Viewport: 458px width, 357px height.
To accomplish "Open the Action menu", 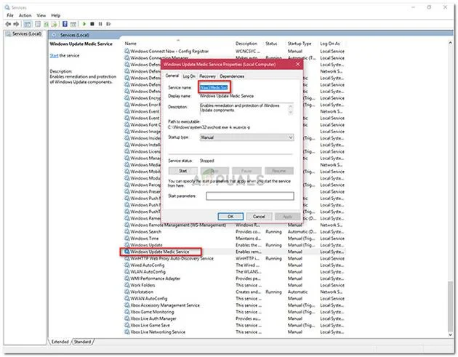I will coord(25,15).
